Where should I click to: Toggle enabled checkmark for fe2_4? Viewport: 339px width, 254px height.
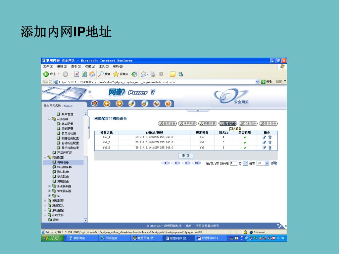pos(245,137)
